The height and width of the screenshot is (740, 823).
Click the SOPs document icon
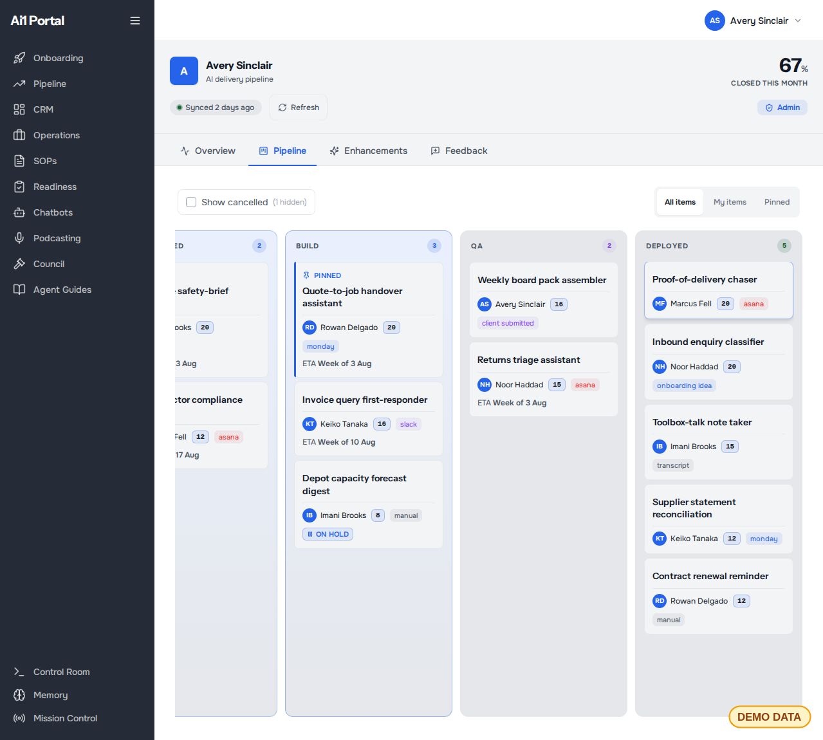pos(19,161)
